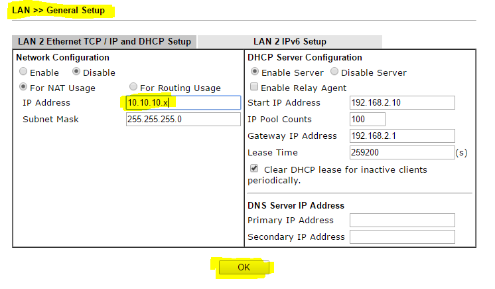The width and height of the screenshot is (495, 289).
Task: Click the Subnet Mask input field
Action: (182, 119)
